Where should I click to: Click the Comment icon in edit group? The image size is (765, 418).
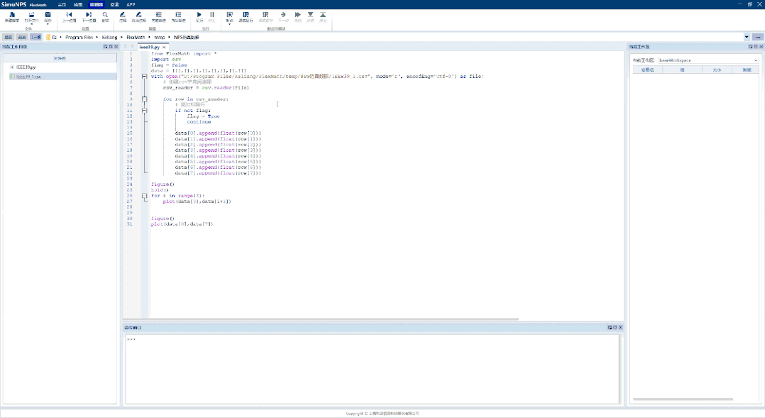coord(123,15)
